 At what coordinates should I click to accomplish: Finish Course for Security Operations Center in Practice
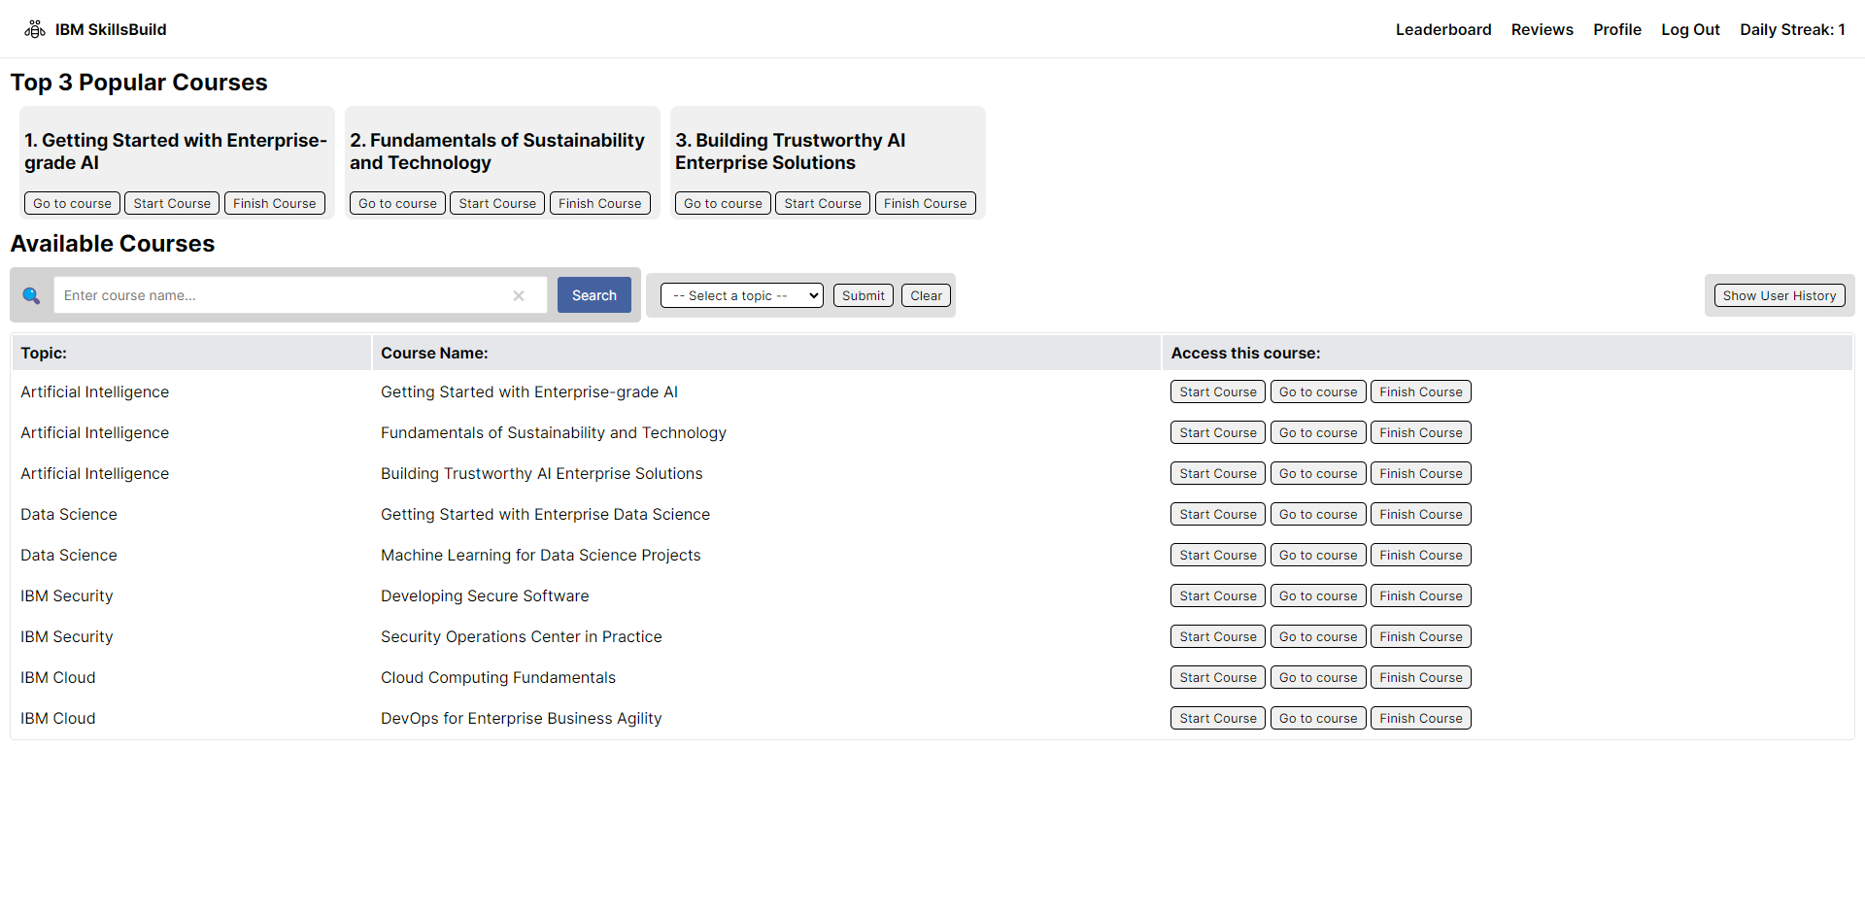coord(1421,636)
